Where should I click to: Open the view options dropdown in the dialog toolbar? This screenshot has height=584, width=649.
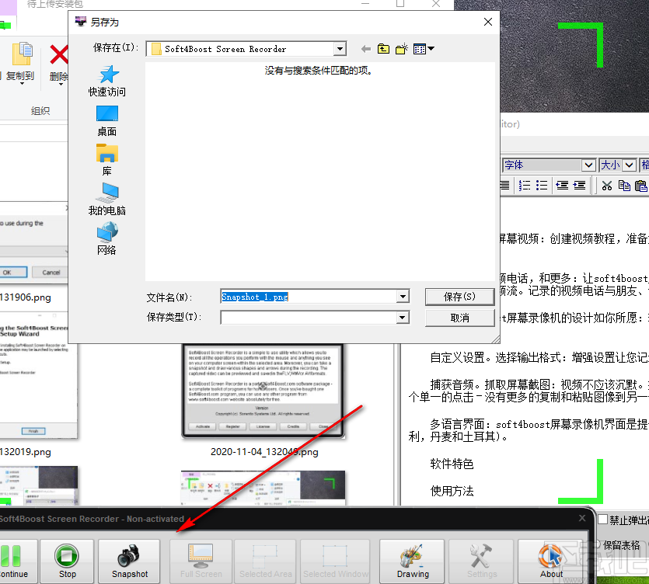(x=425, y=48)
